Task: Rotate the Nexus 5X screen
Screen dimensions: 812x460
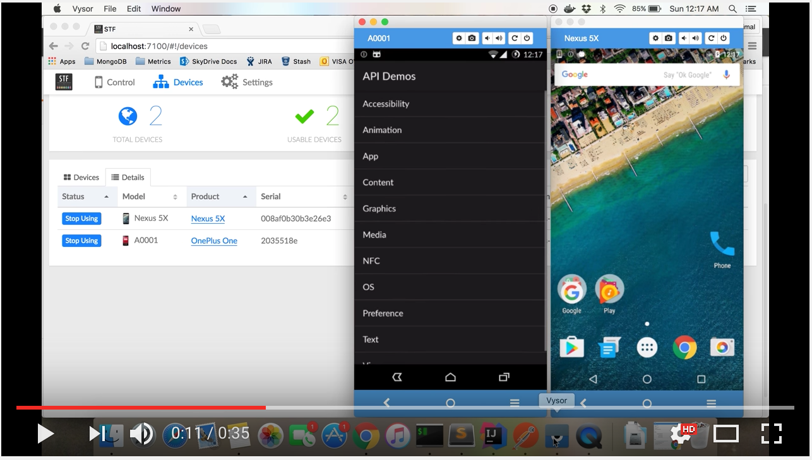Action: tap(712, 38)
